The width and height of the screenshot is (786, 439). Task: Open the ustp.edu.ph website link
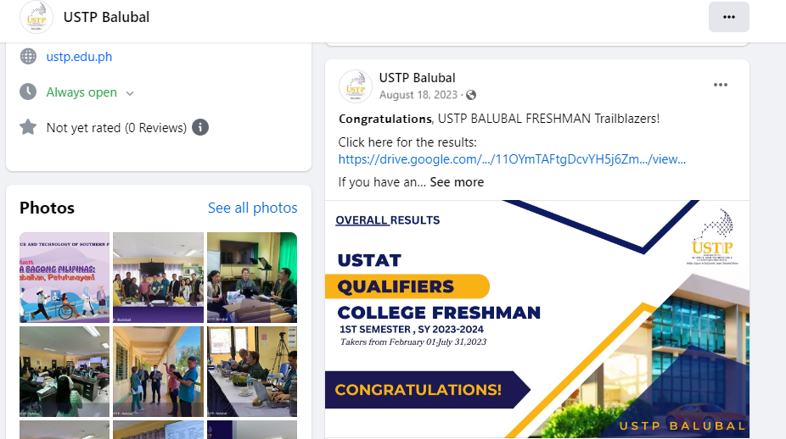pyautogui.click(x=79, y=57)
